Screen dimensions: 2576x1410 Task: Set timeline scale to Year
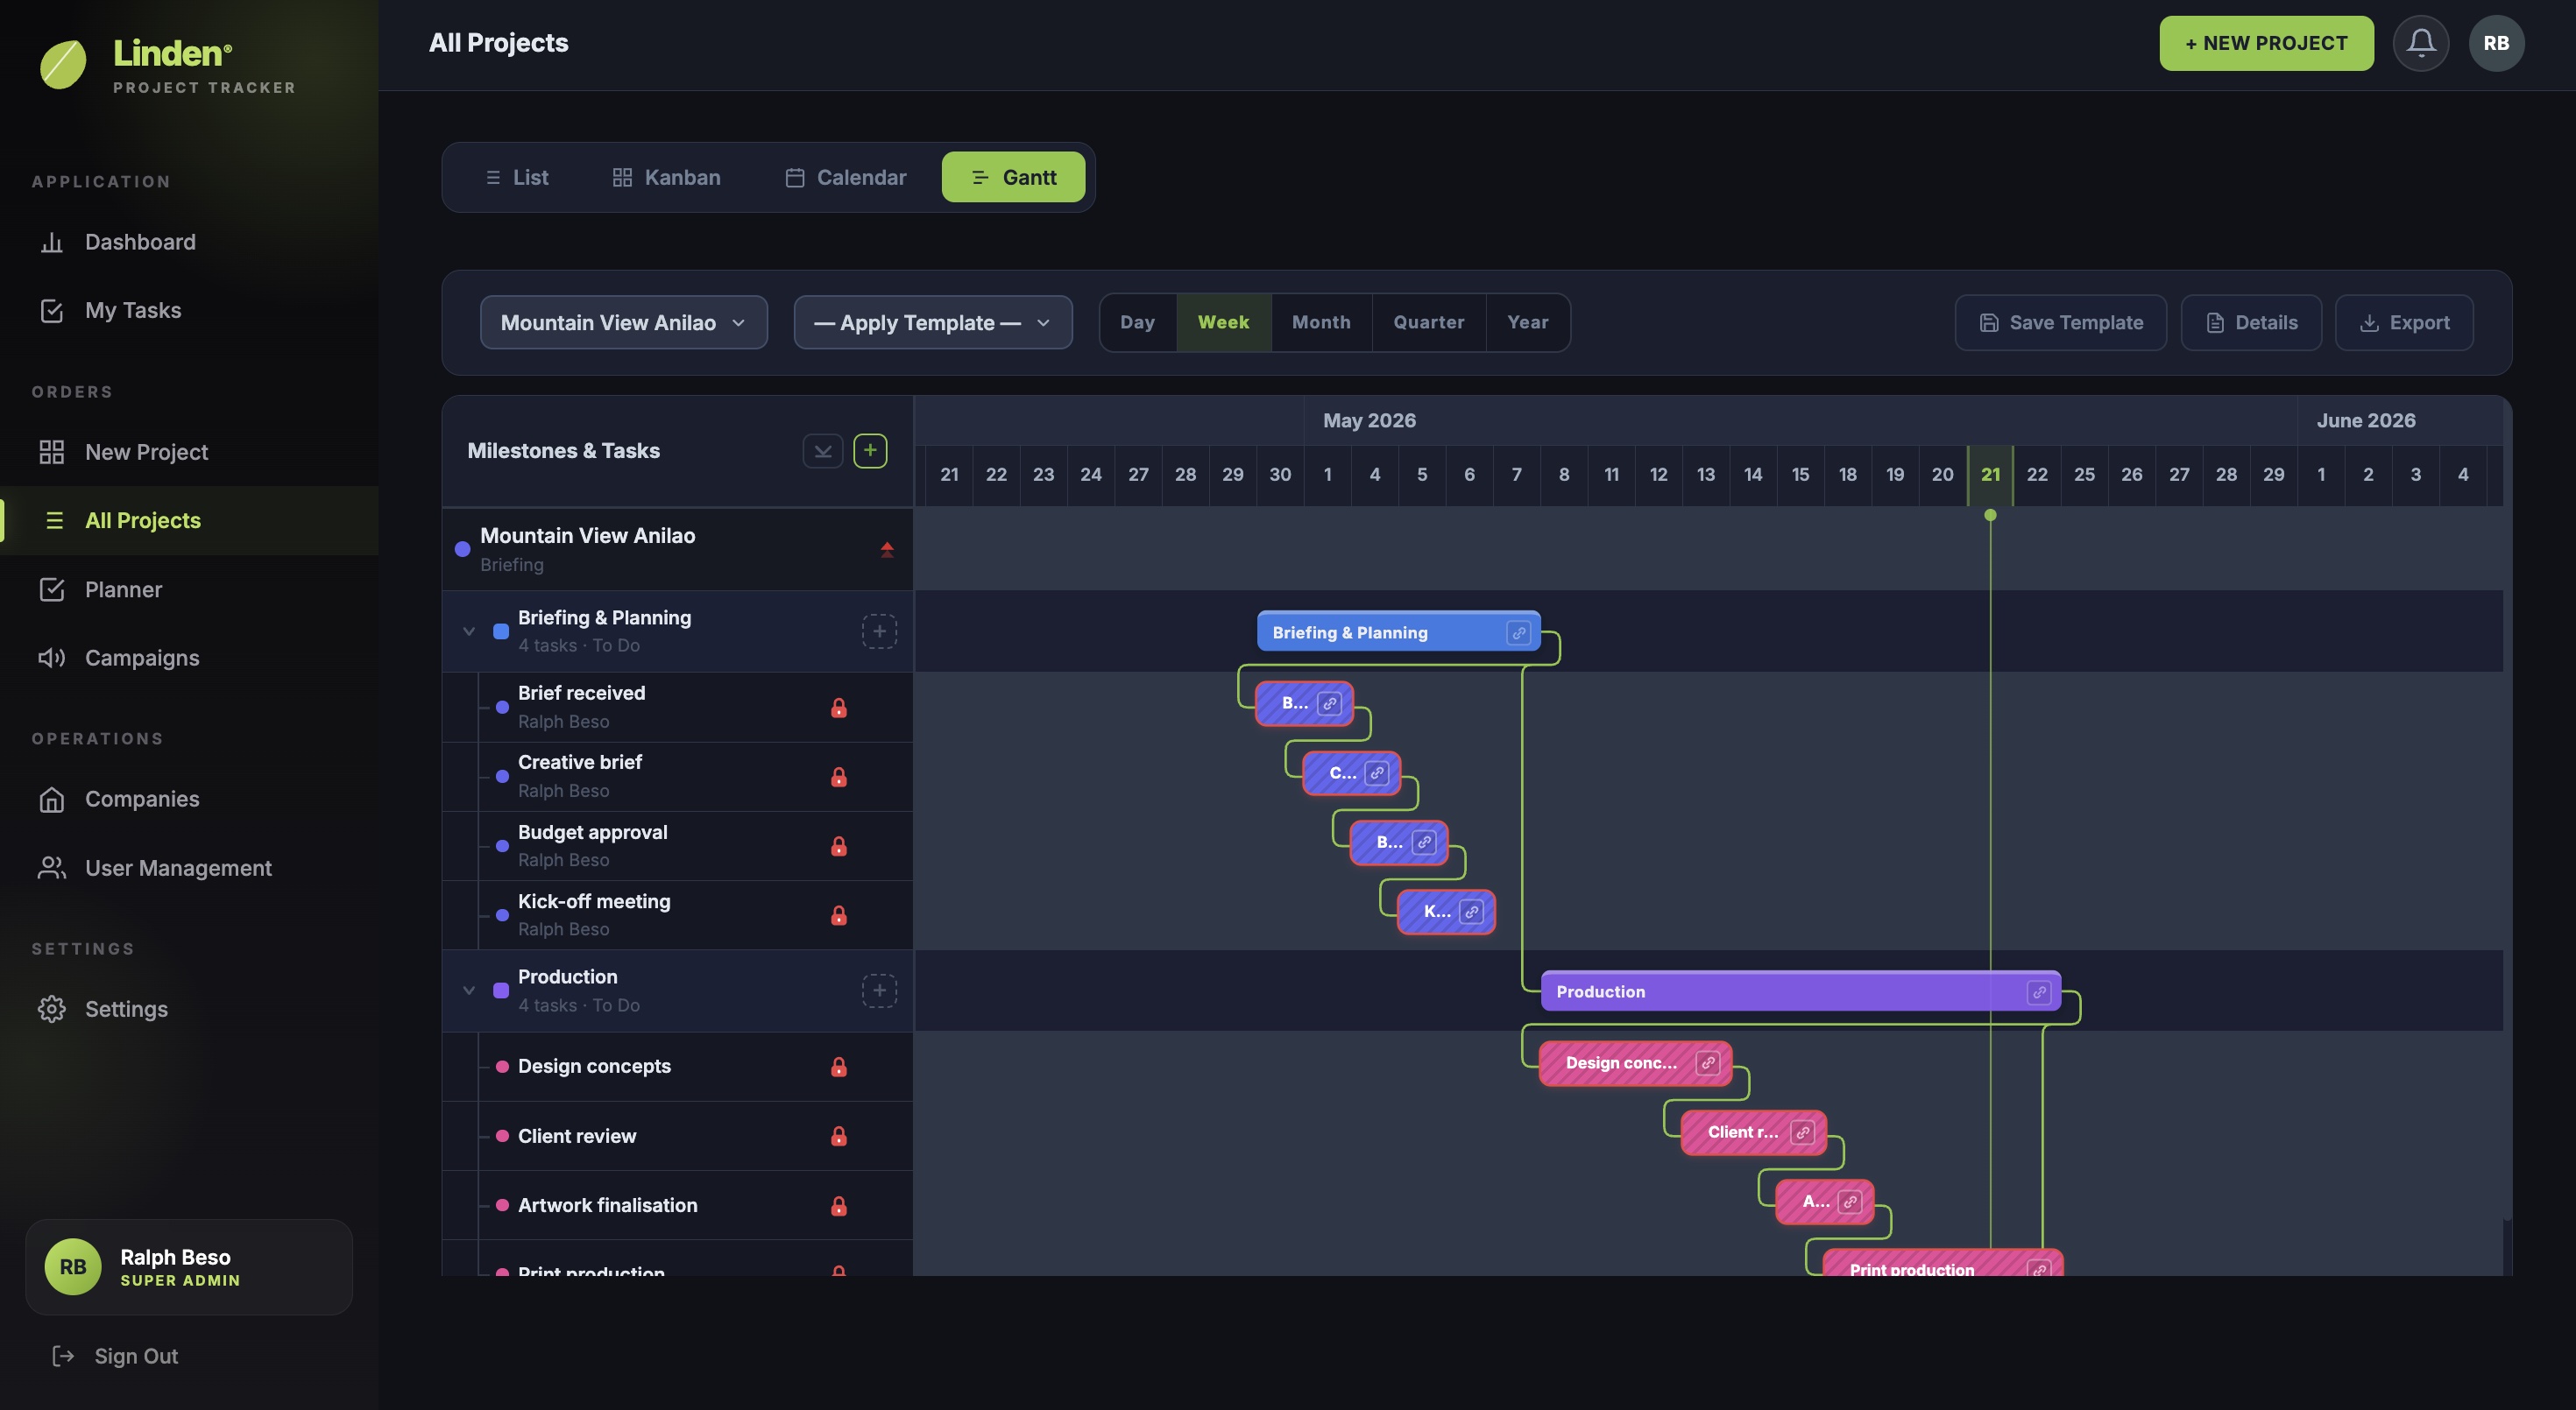(x=1527, y=321)
